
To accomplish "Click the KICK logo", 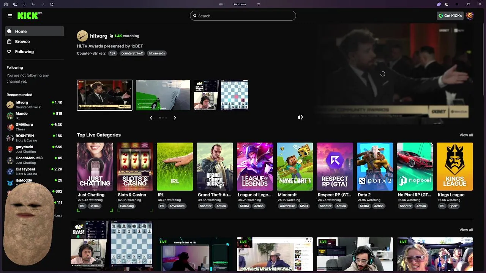I will point(30,16).
